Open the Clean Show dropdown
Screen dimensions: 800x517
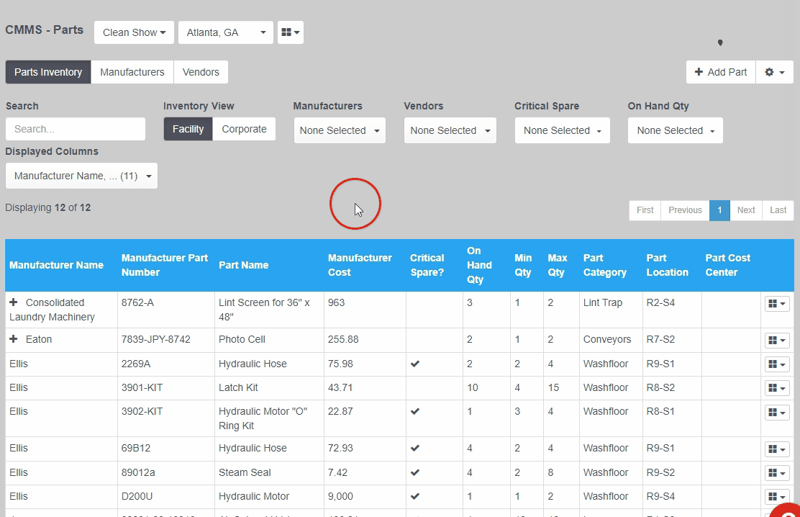[135, 32]
